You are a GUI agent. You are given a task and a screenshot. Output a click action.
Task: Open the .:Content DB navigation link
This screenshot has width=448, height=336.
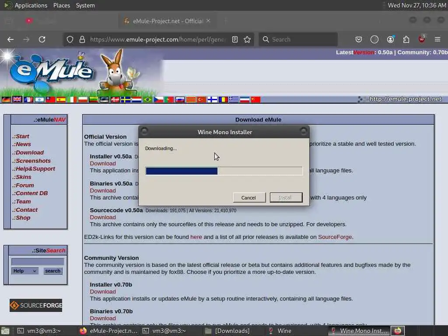pyautogui.click(x=30, y=193)
